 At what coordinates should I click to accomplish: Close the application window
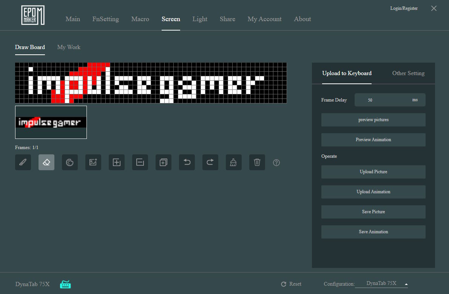[x=434, y=8]
